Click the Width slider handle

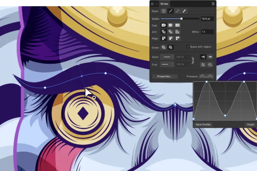(x=181, y=19)
